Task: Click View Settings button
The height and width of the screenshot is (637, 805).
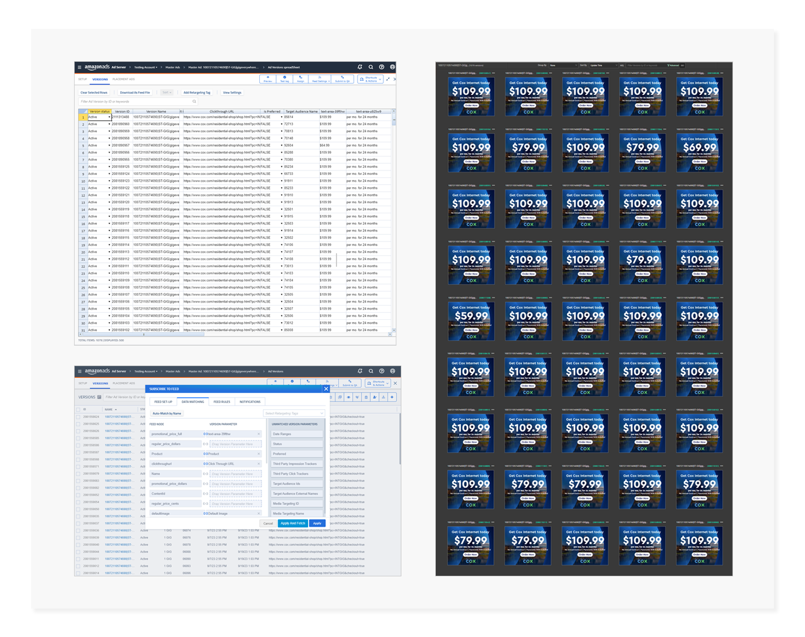Action: [x=232, y=92]
